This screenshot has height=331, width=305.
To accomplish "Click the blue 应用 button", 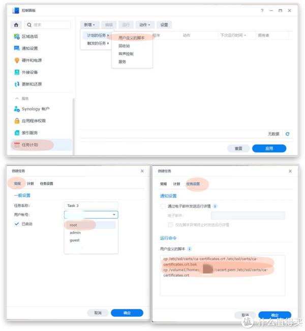I will coord(269,148).
